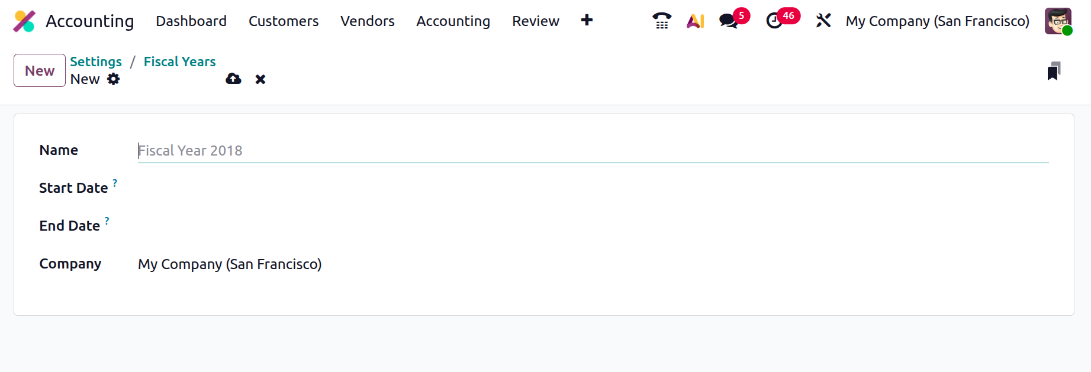This screenshot has width=1091, height=372.
Task: Open the Settings breadcrumb link
Action: (96, 62)
